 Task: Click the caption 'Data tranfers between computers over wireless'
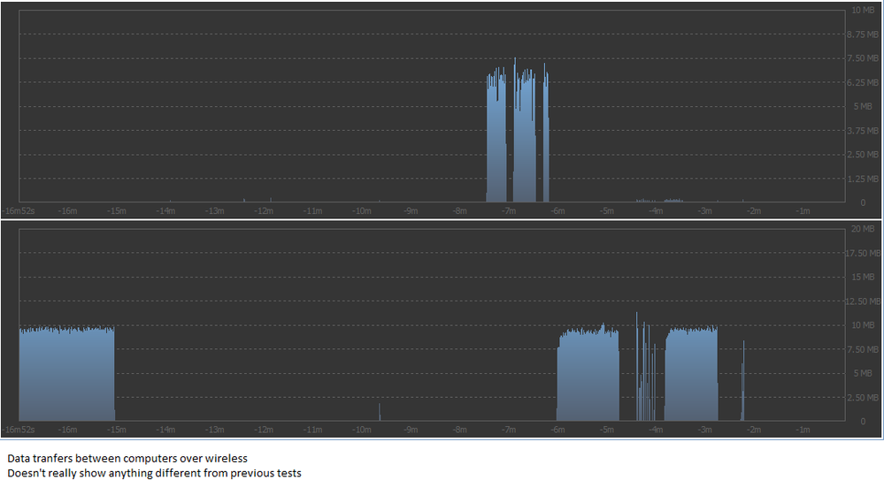click(x=127, y=459)
